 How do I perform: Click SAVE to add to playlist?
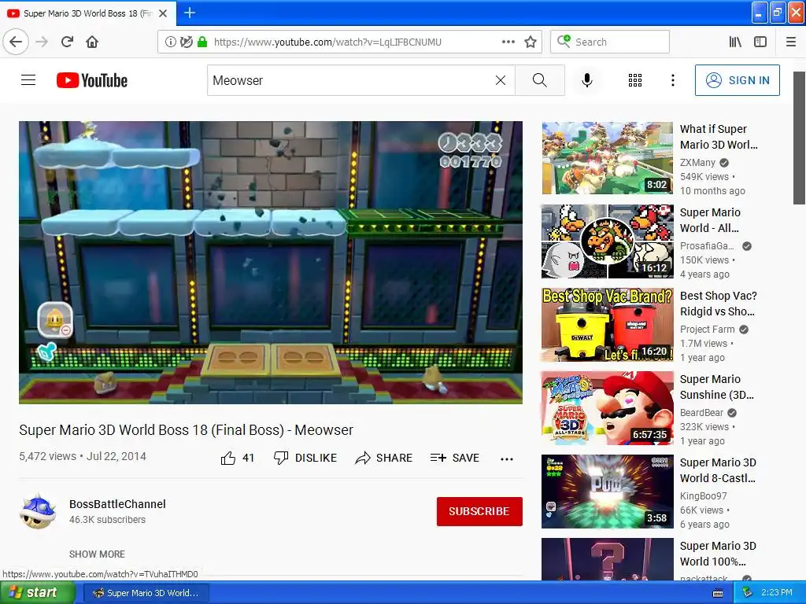454,458
